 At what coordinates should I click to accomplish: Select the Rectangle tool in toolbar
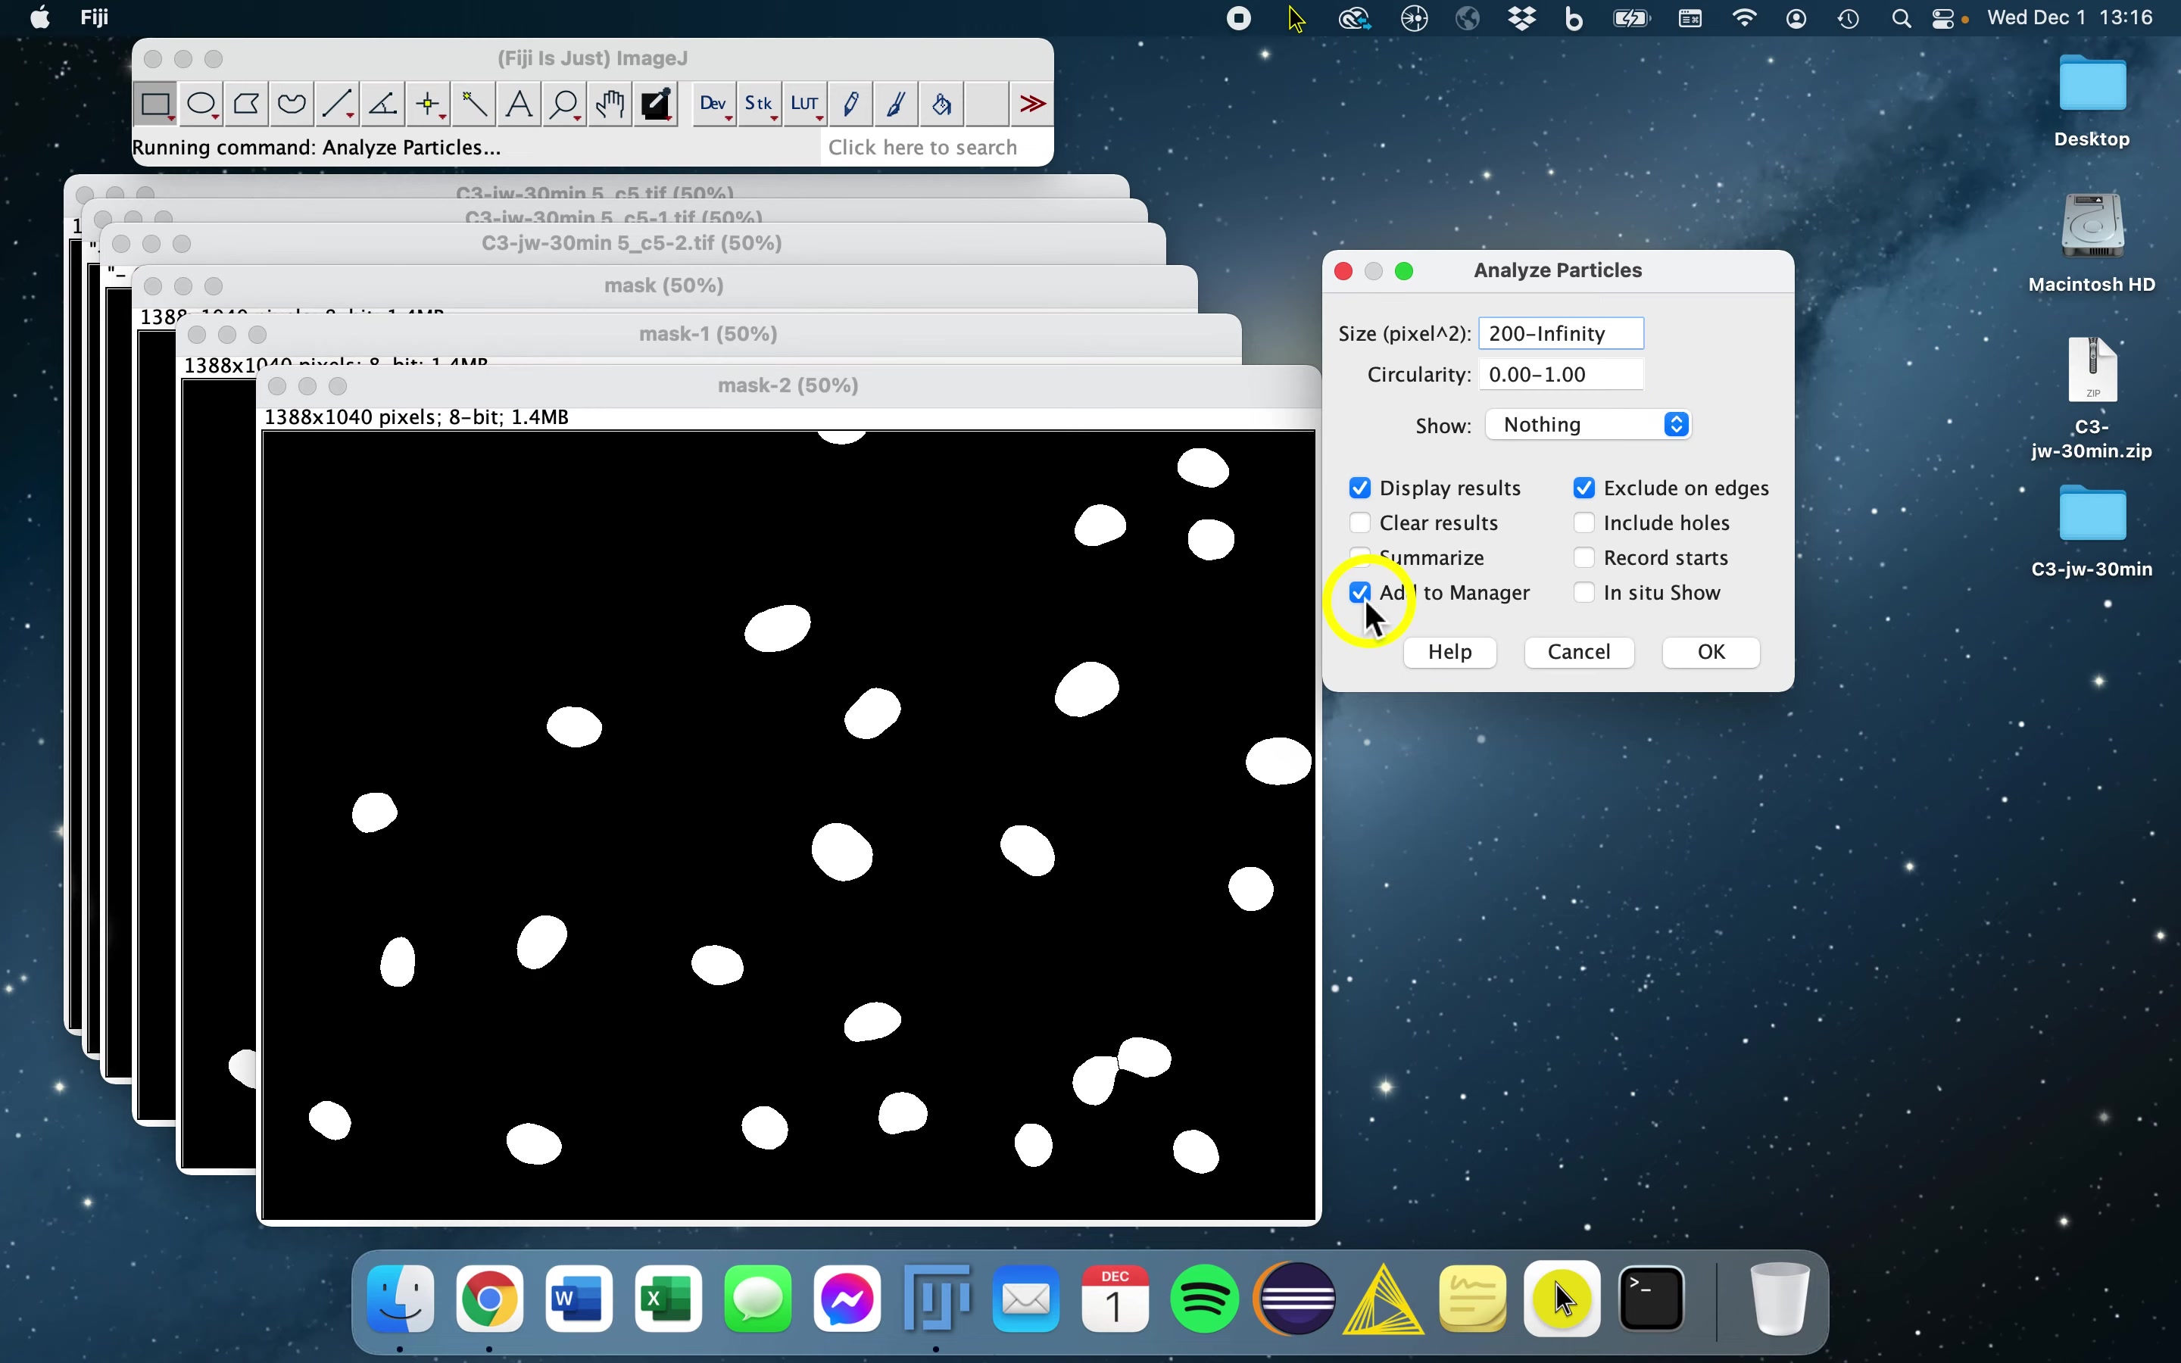pos(154,104)
